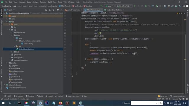189x106 pixels.
Task: Open Windows Start menu
Action: point(3,103)
